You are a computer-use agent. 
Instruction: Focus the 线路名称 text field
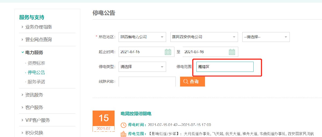pos(147,82)
